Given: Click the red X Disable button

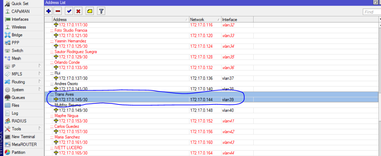Looking at the screenshot, I should point(78,11).
